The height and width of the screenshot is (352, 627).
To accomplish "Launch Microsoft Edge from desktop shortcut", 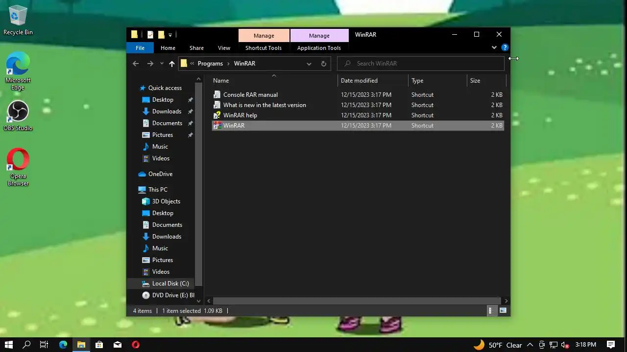I will (x=18, y=71).
